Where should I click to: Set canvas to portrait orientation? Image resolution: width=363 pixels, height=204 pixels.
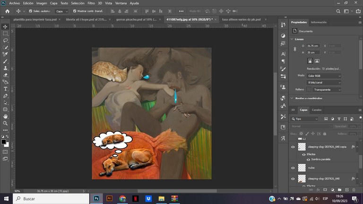click(310, 61)
